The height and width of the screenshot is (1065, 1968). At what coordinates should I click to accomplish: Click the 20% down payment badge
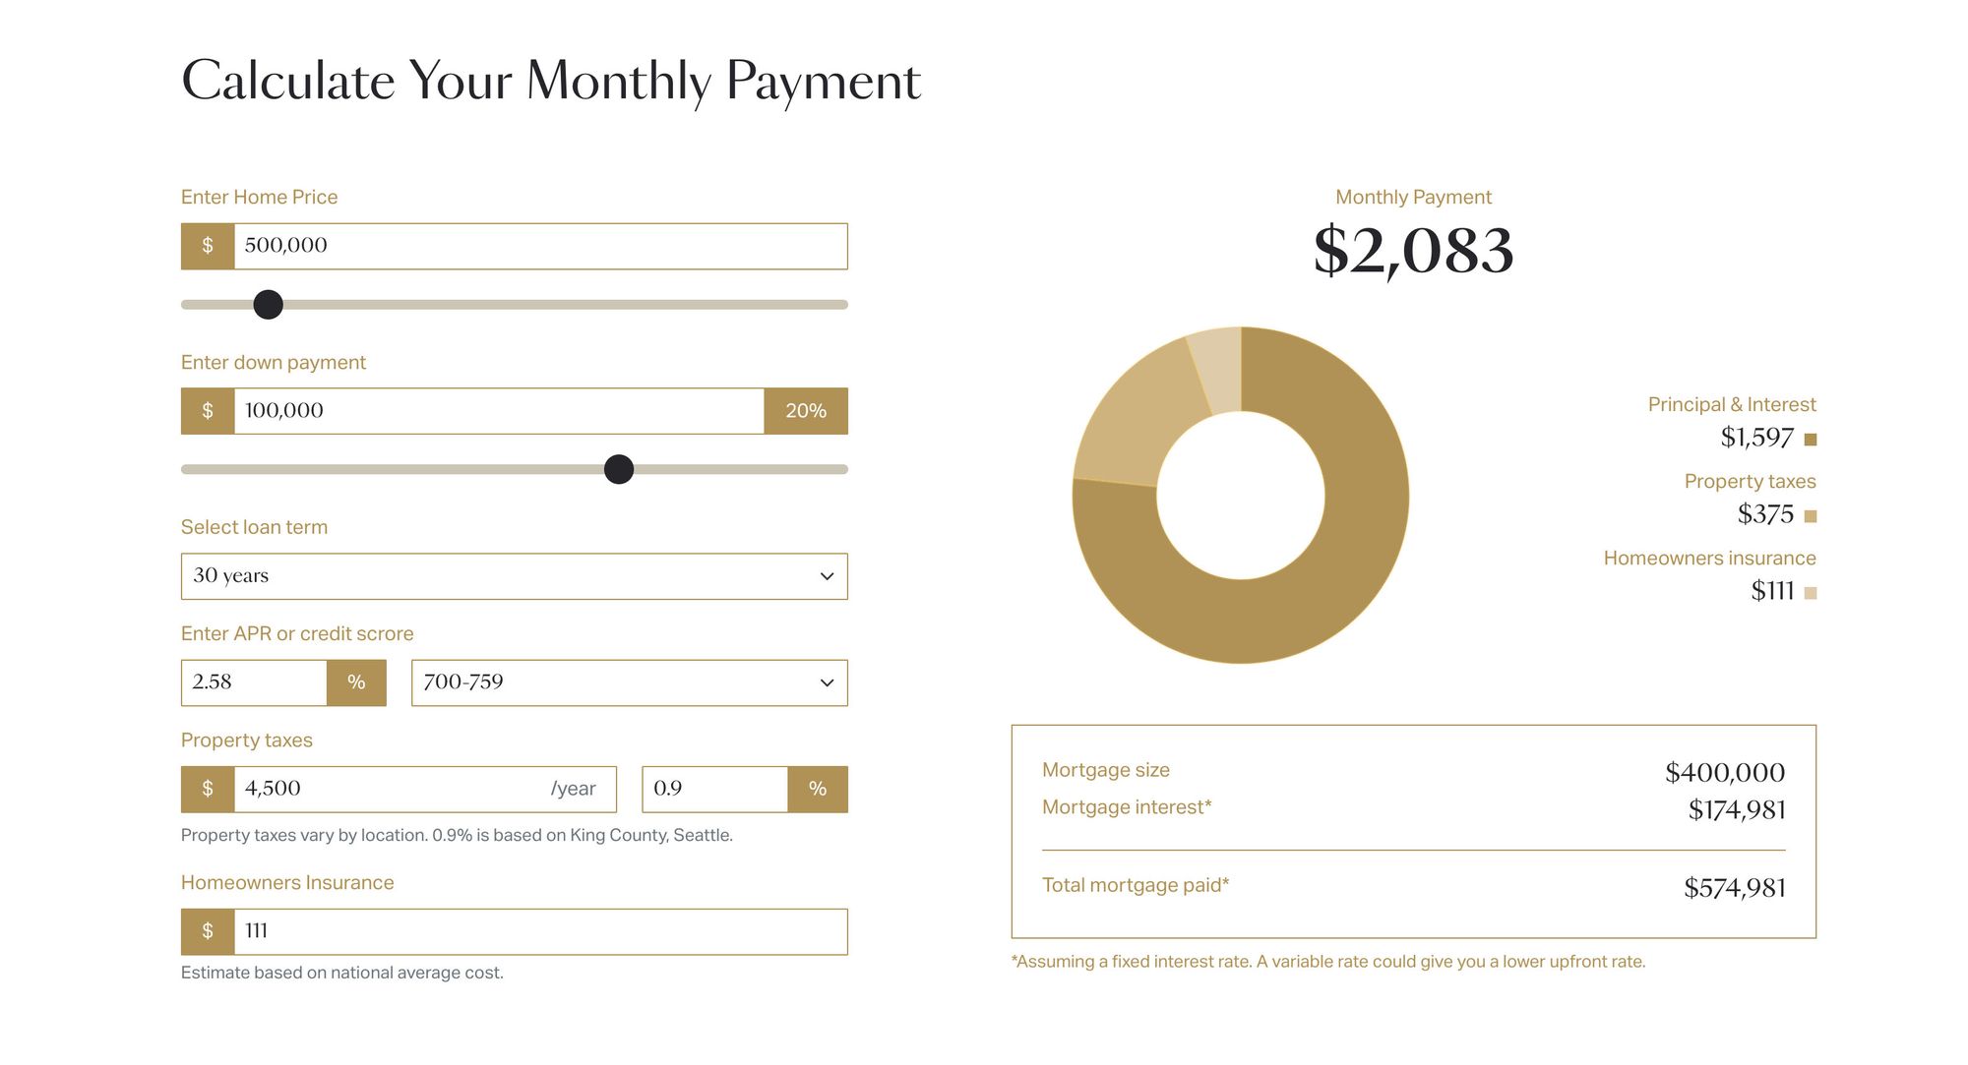[x=806, y=411]
